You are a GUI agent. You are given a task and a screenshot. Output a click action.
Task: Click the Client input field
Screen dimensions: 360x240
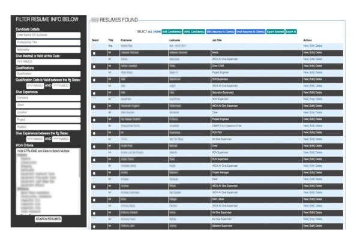pyautogui.click(x=48, y=105)
